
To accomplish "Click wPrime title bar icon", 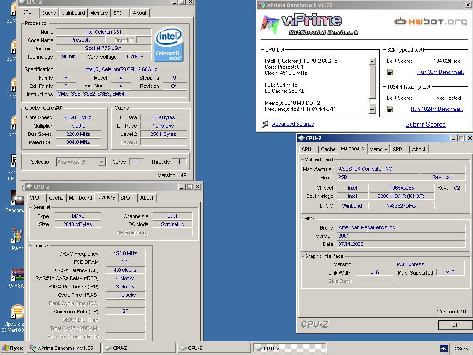I will [x=261, y=5].
